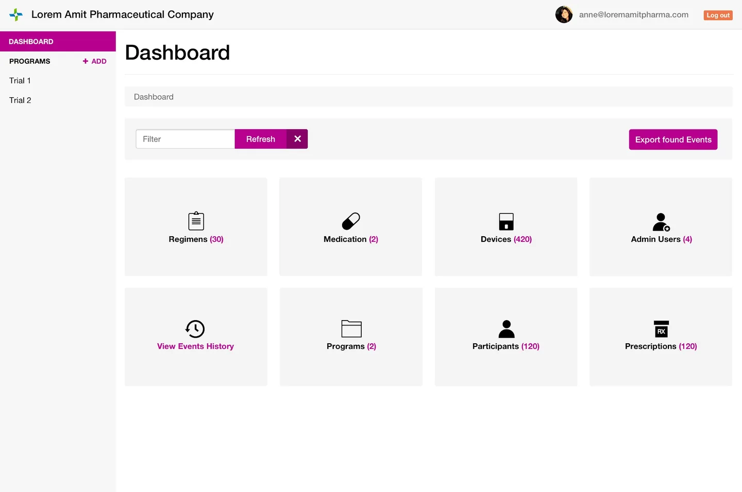The image size is (742, 492).
Task: Select Trial 2 from the sidebar
Action: [x=20, y=100]
